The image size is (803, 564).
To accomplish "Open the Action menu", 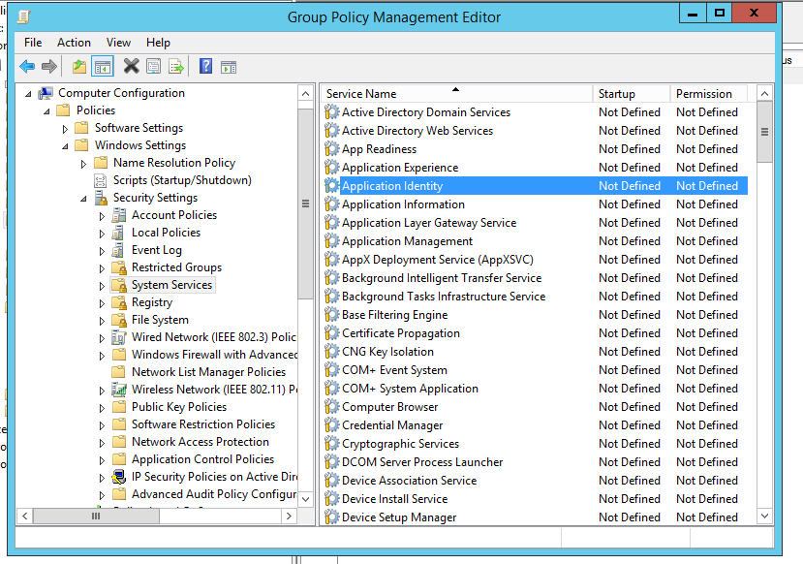I will 74,43.
